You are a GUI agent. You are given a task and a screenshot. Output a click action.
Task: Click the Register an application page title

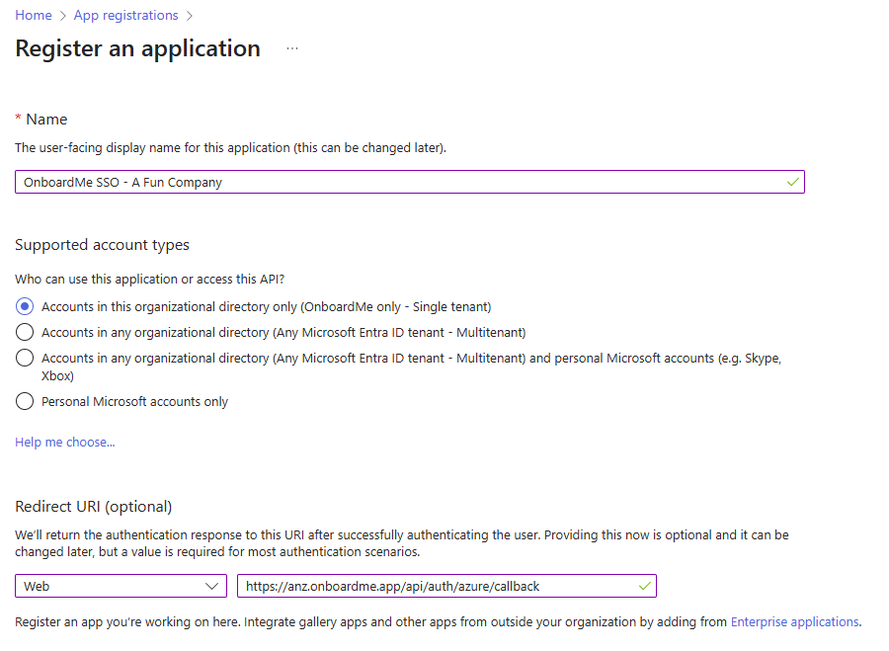(138, 48)
